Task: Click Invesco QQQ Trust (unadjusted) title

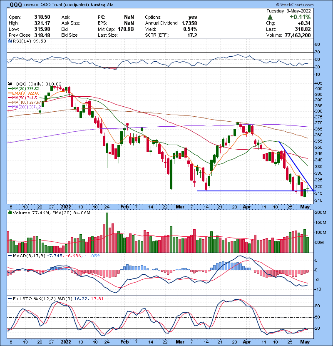Action: (x=56, y=5)
